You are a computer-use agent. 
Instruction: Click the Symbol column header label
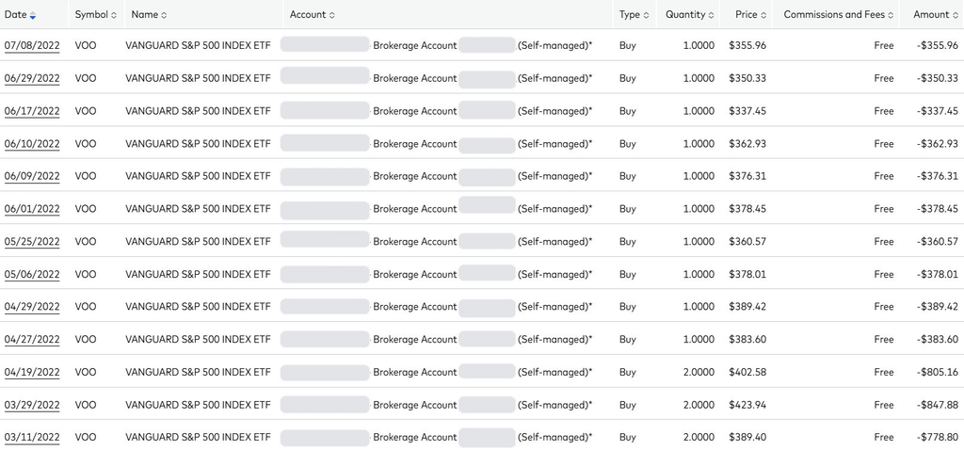point(91,15)
